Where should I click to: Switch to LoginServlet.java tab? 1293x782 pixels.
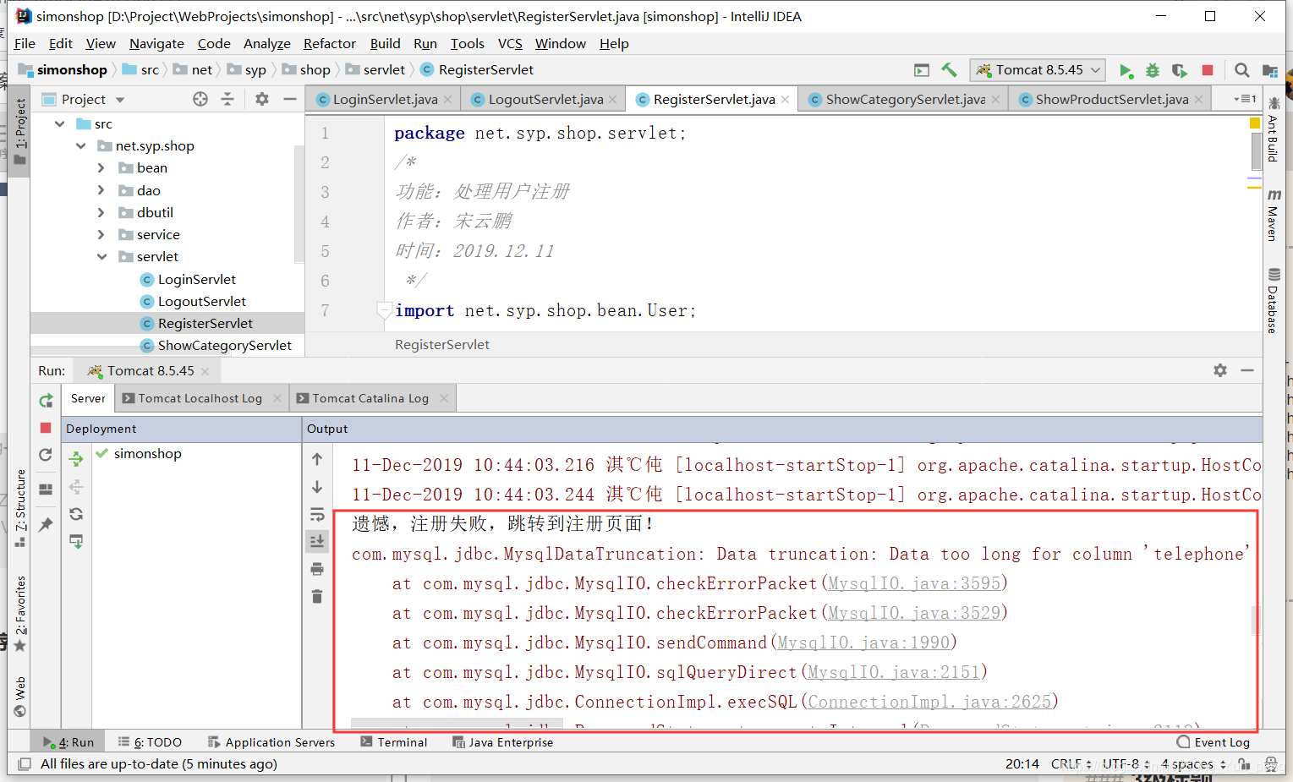tap(385, 100)
